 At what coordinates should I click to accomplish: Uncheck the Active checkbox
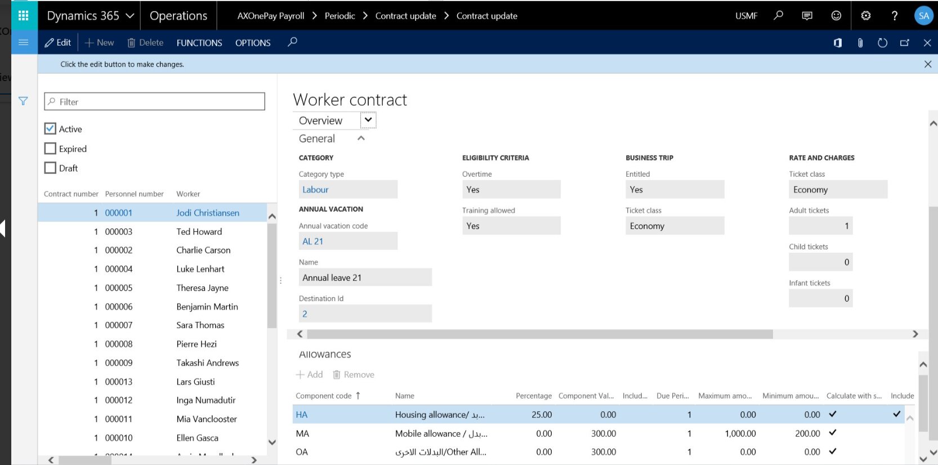50,129
